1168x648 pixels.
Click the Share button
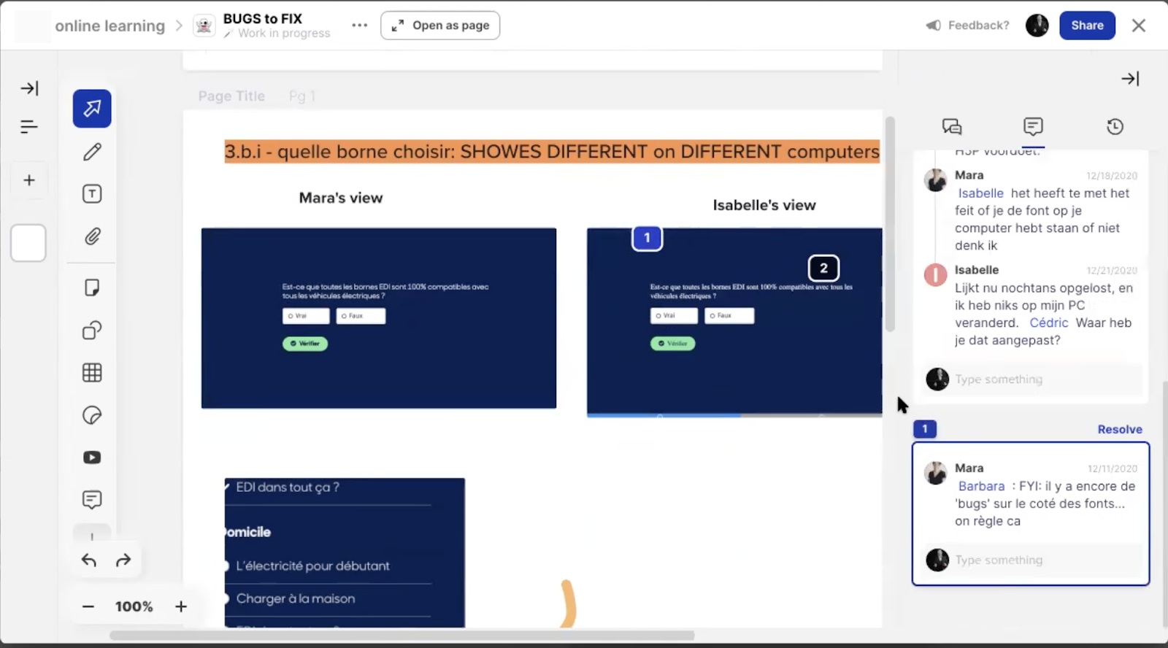(x=1086, y=26)
